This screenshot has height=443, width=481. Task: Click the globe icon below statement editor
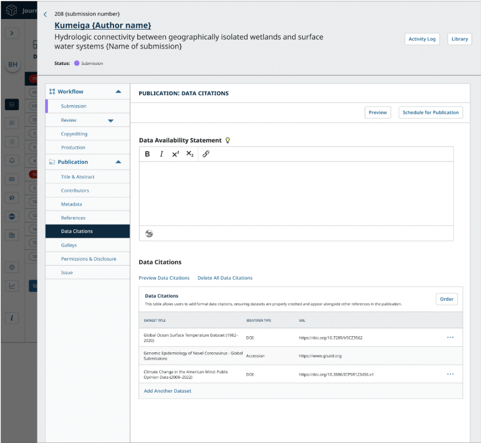tap(149, 234)
